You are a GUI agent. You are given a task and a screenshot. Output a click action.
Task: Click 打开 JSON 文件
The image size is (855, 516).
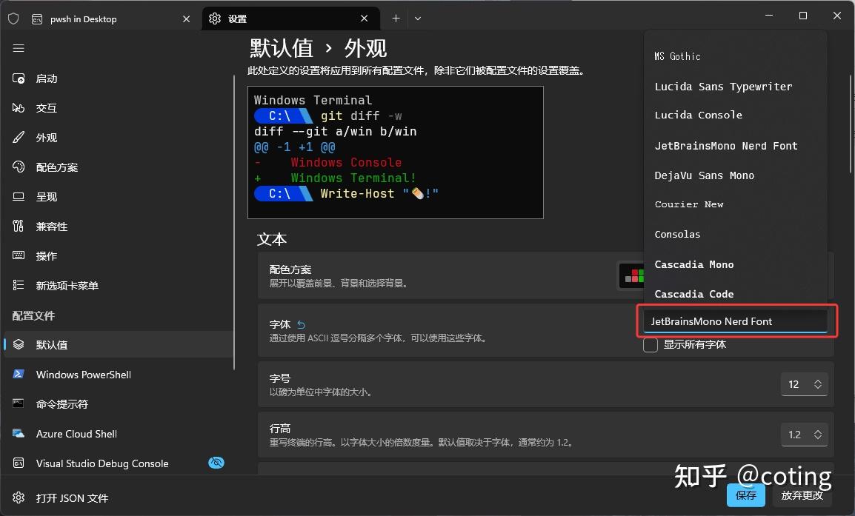tap(118, 497)
